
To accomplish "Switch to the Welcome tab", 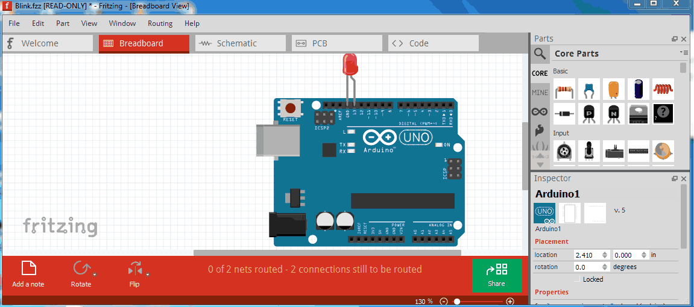I will point(48,43).
